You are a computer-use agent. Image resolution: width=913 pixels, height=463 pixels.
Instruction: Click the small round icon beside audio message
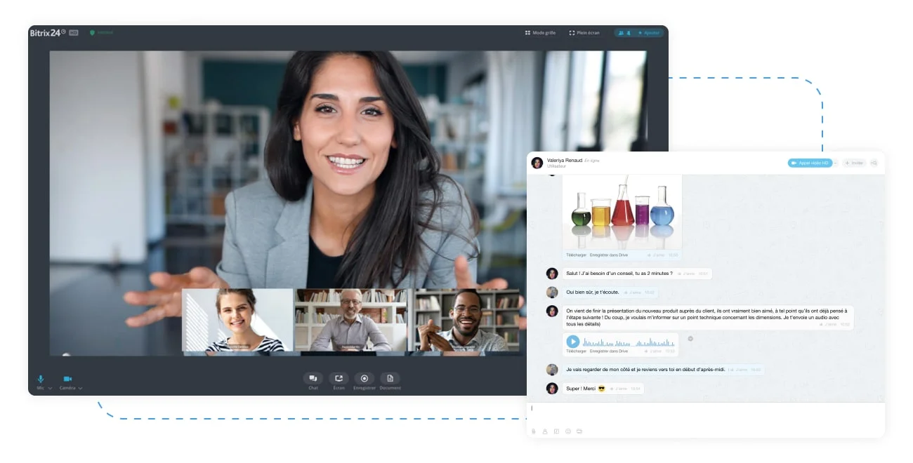coord(690,339)
